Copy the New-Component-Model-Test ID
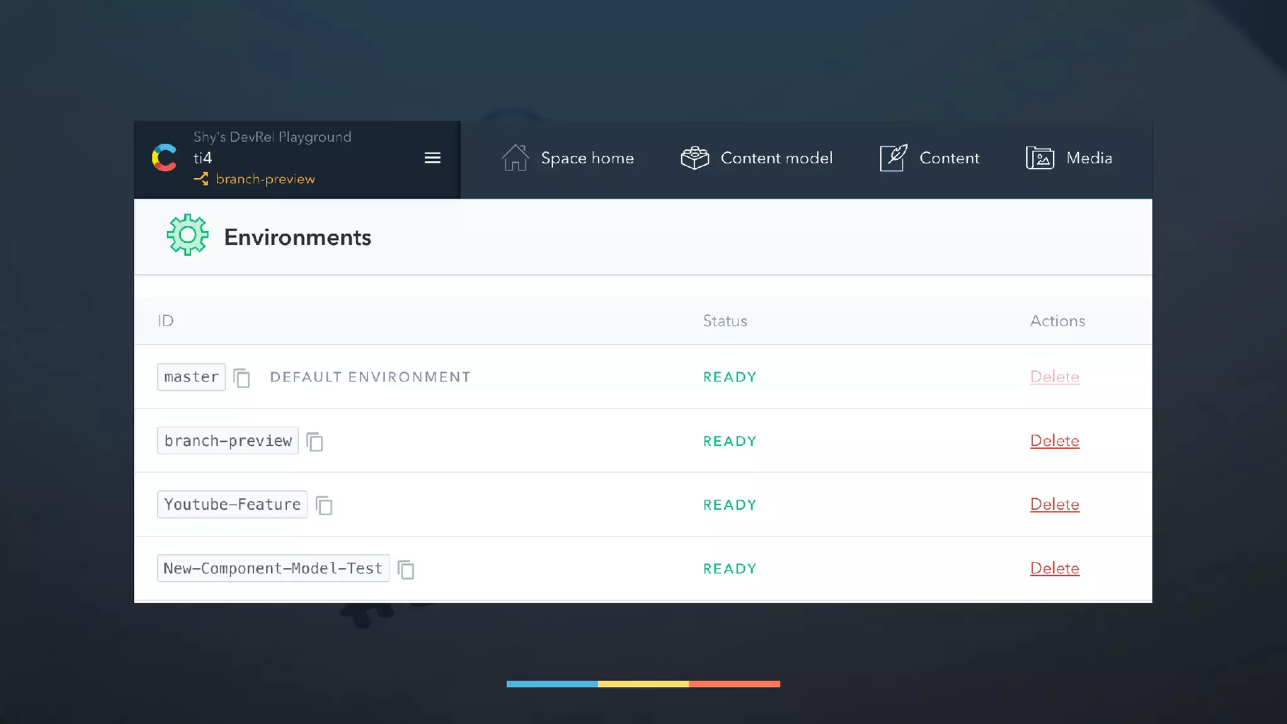 point(406,569)
